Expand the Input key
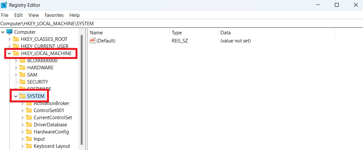Screen dimensions: 363x150 pos(22,139)
